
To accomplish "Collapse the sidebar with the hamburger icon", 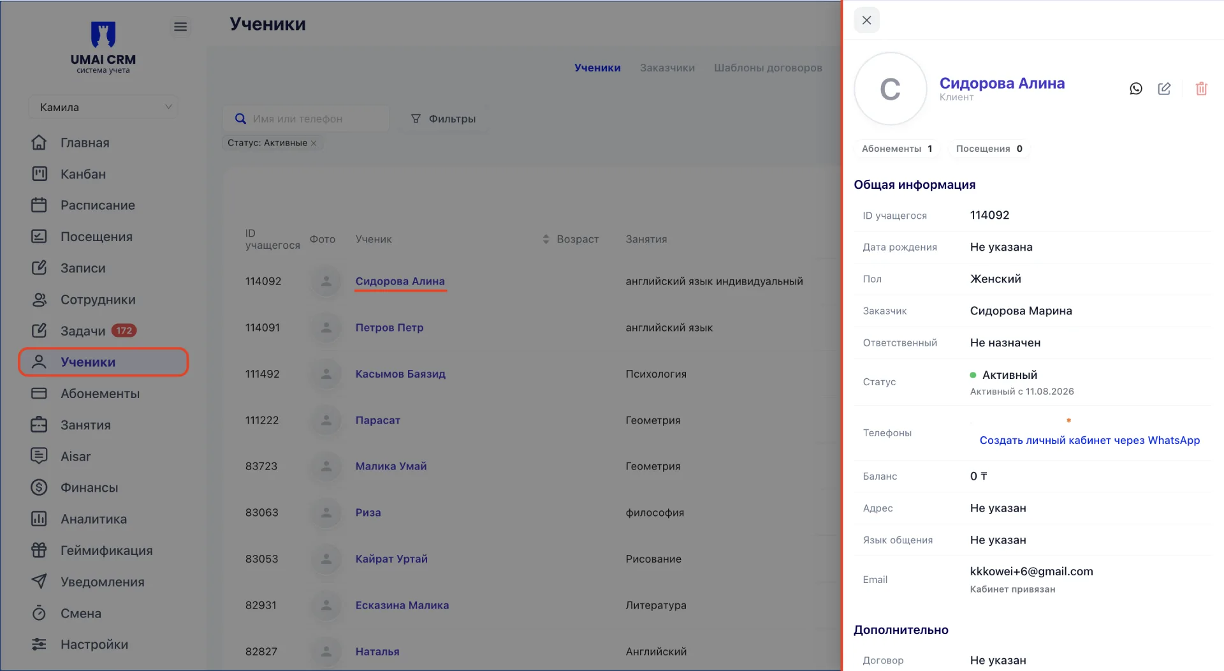I will pos(180,27).
